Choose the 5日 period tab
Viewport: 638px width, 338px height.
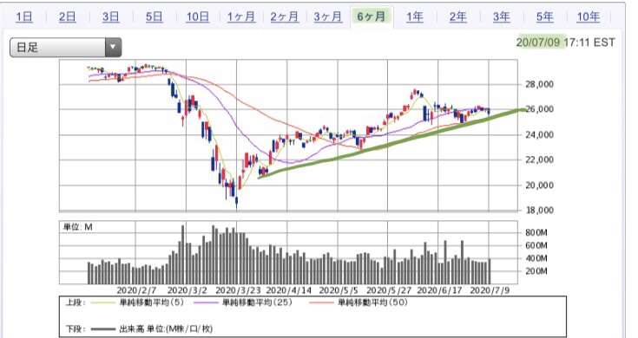[x=155, y=16]
